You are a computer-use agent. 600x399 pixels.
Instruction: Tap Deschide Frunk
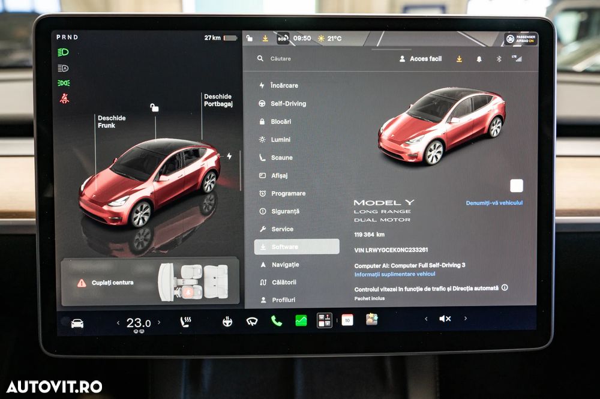pyautogui.click(x=112, y=122)
